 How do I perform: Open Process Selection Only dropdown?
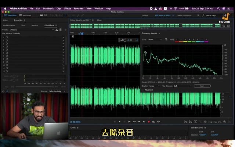[x=57, y=91]
